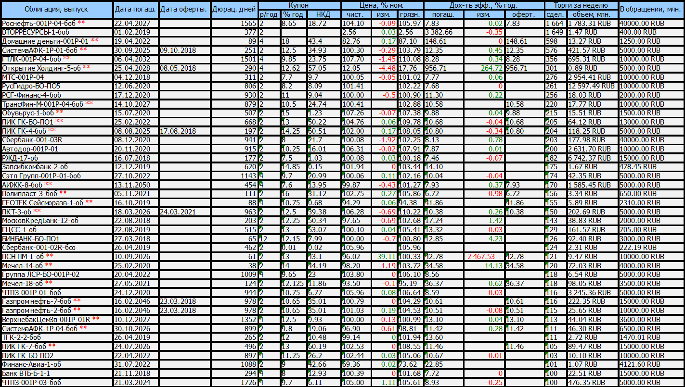The image size is (685, 387).
Task: Select the Открытие Холдинг-5-об bond row name
Action: 41,68
